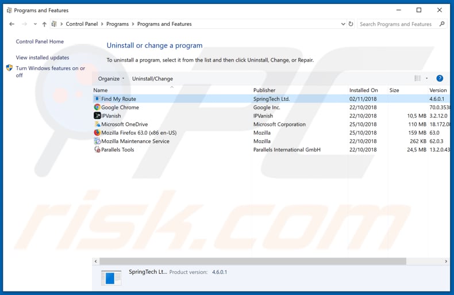Viewport: 454px width, 295px height.
Task: Click publisher Google Inc. cell
Action: tap(267, 107)
